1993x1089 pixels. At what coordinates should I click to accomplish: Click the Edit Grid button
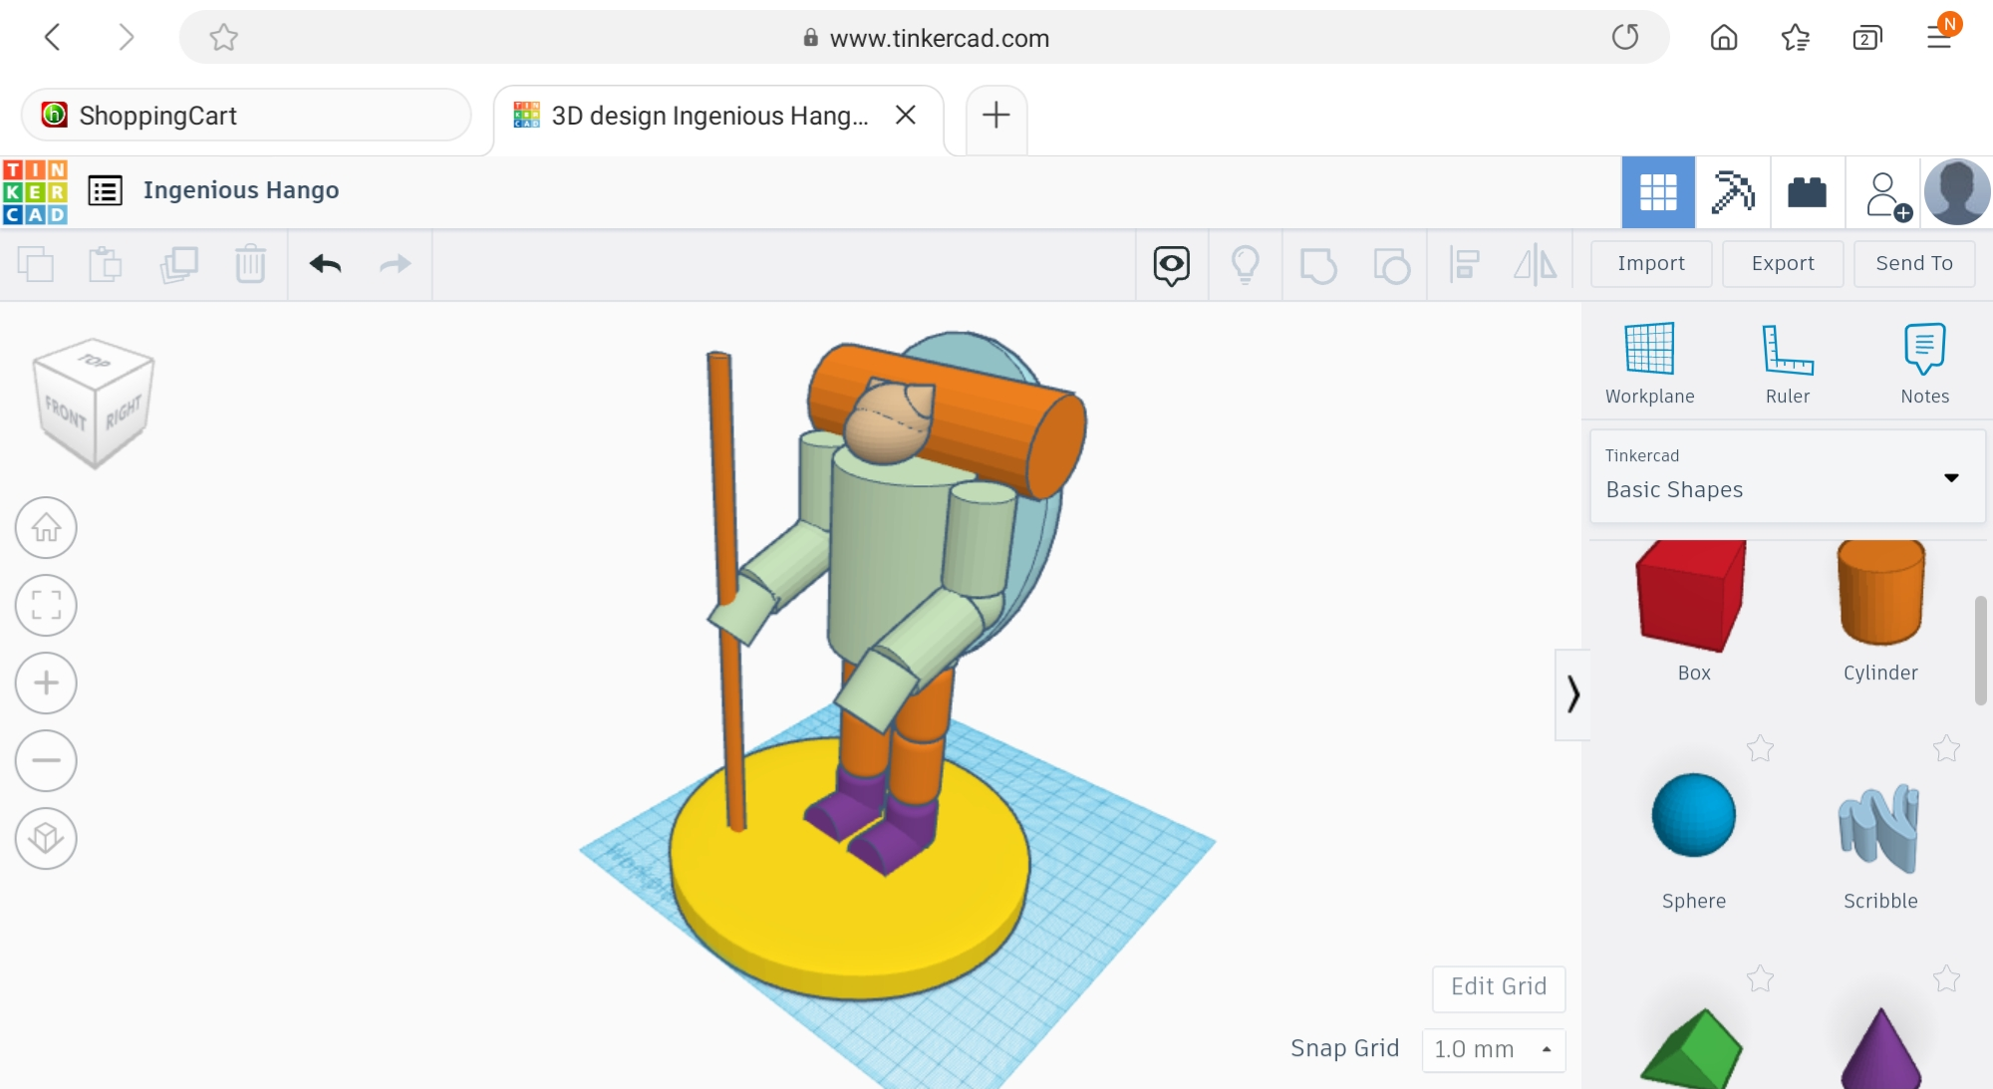[1498, 987]
